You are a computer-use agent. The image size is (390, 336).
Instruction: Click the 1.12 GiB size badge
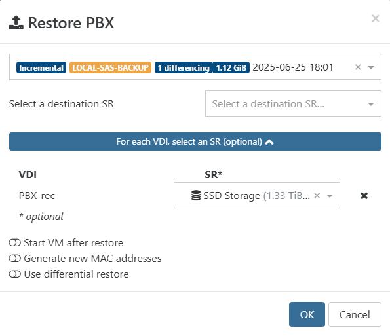click(x=231, y=67)
